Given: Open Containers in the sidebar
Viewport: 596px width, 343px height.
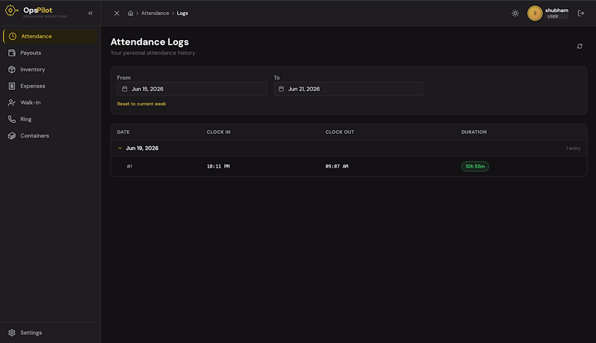Looking at the screenshot, I should (50, 136).
